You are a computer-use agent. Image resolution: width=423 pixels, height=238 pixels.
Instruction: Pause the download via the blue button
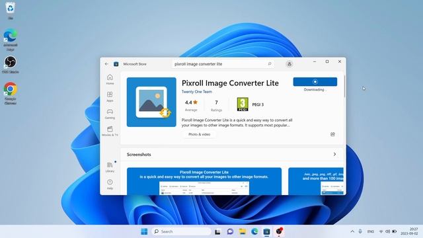[315, 82]
